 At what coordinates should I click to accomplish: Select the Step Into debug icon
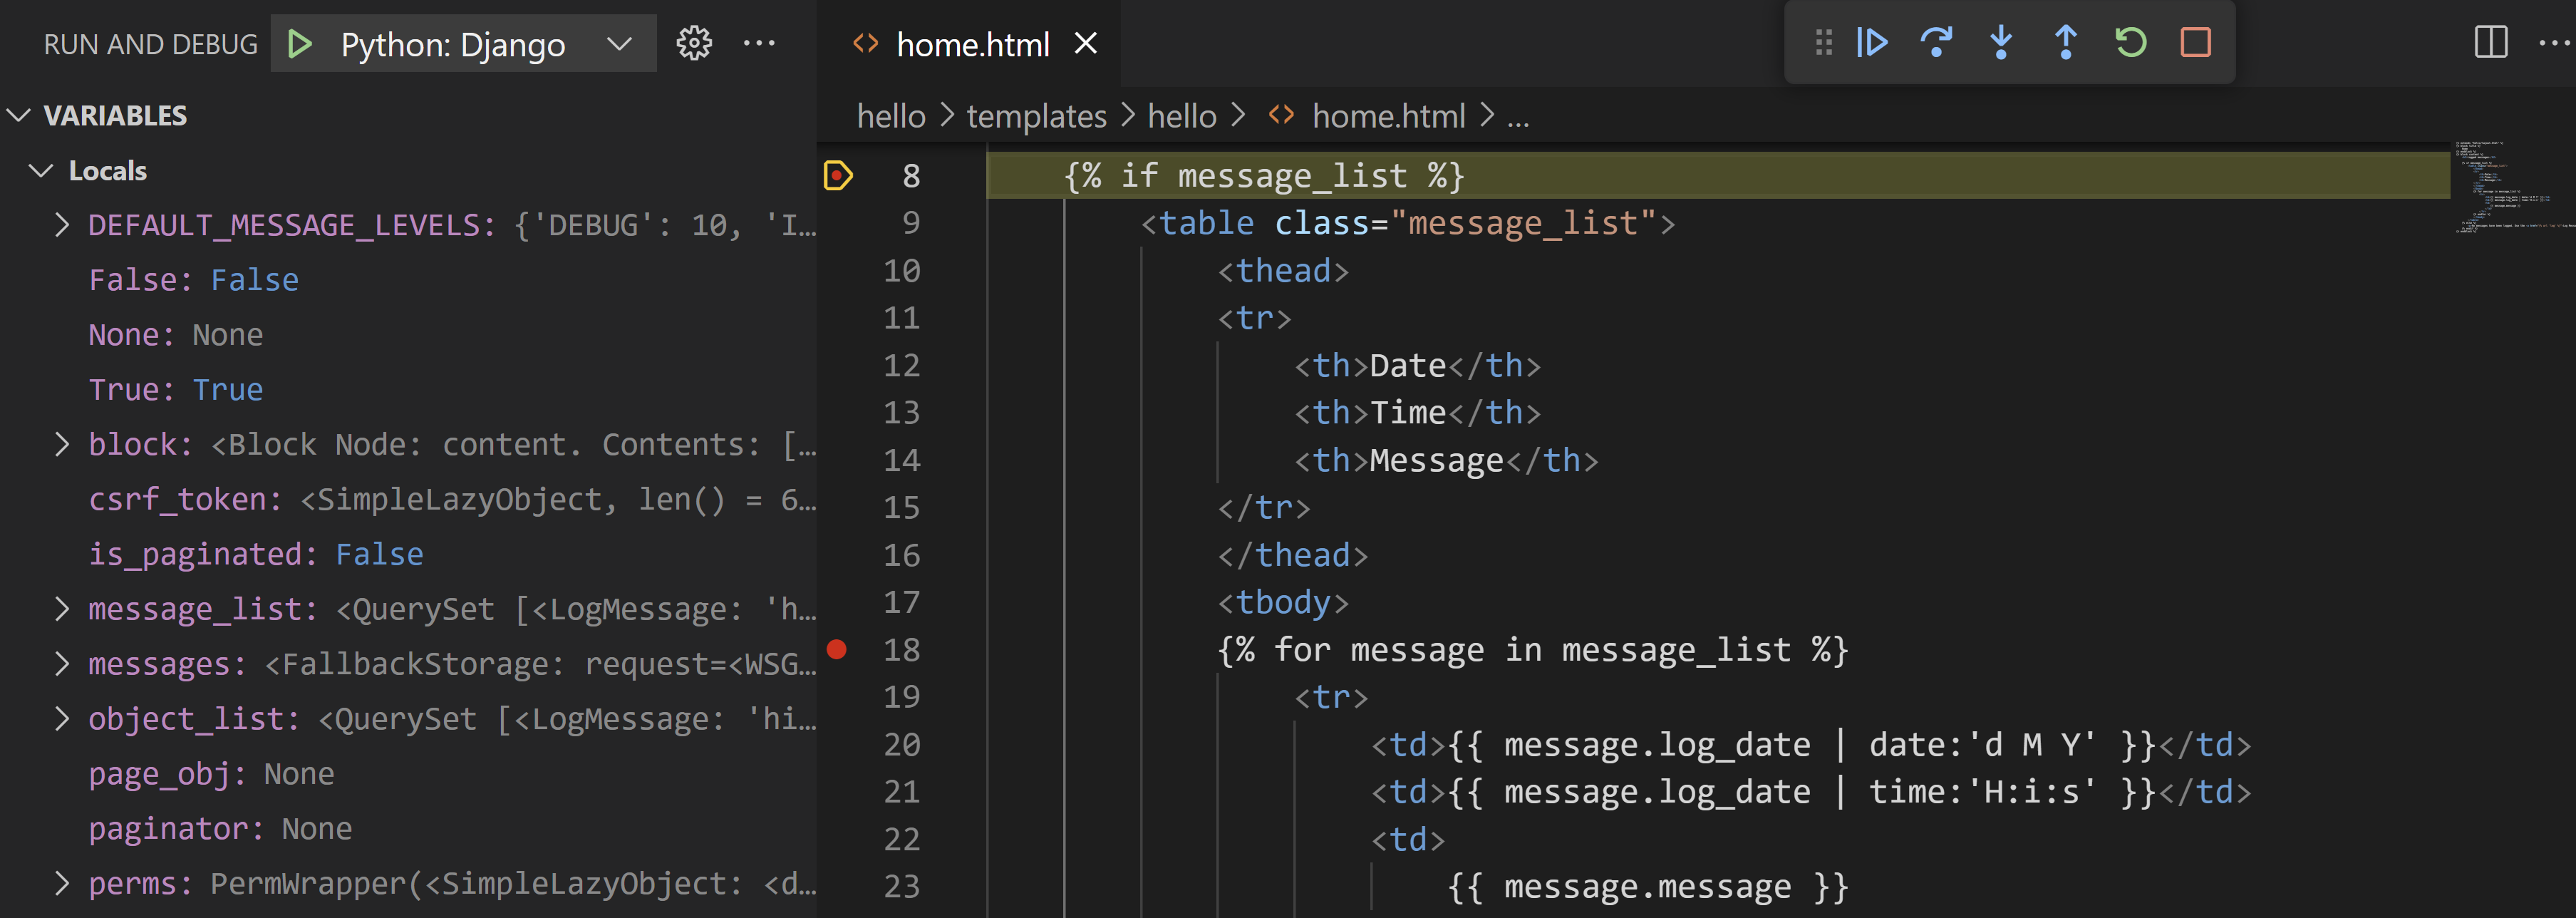point(2000,42)
